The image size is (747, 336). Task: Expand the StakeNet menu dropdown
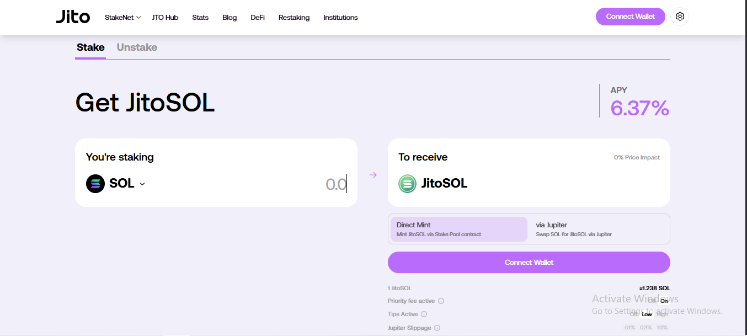tap(123, 18)
